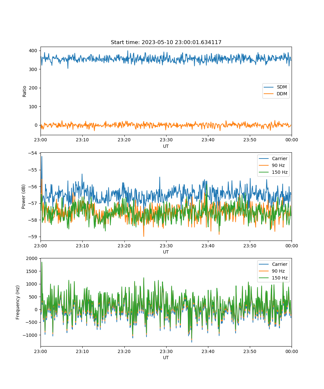Click the 23:50 tick under the Frequency plot

[x=249, y=351]
